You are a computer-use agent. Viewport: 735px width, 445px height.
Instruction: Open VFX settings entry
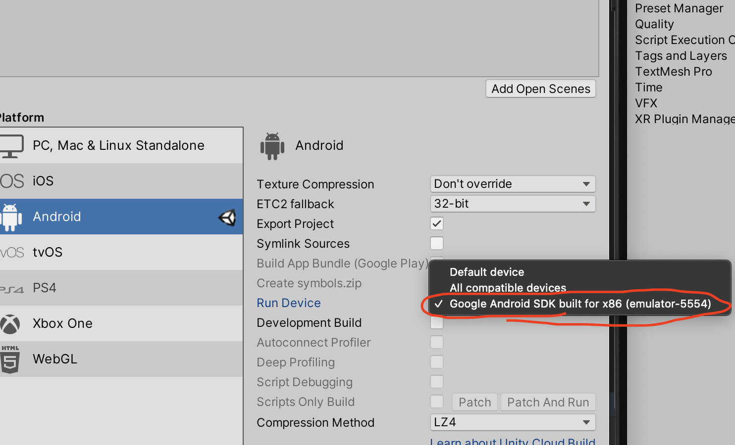[x=646, y=103]
